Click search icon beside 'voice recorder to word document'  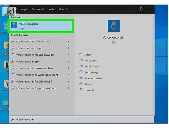pos(13,75)
